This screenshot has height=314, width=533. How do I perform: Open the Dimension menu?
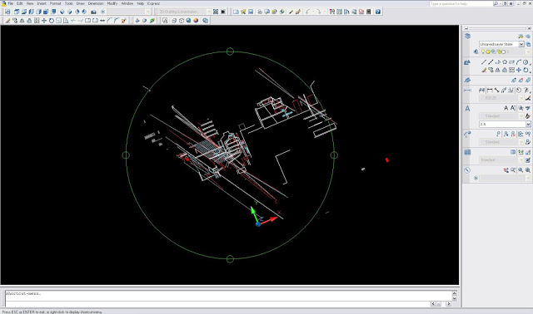(x=96, y=3)
